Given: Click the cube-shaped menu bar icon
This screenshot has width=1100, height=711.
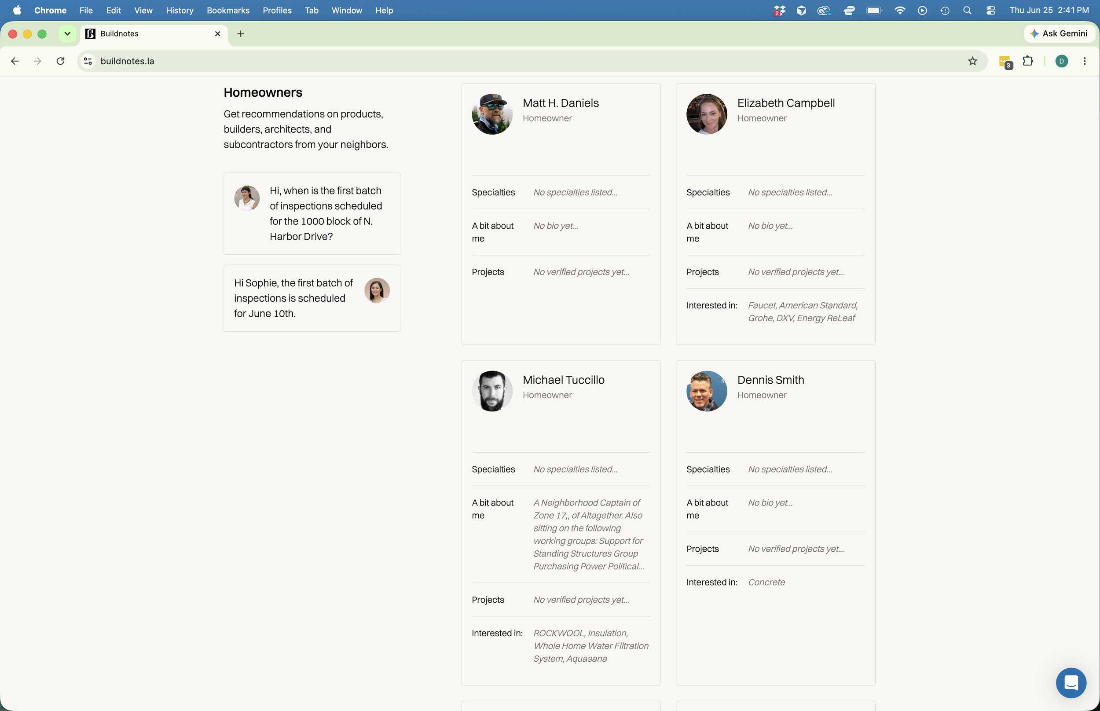Looking at the screenshot, I should click(x=801, y=10).
